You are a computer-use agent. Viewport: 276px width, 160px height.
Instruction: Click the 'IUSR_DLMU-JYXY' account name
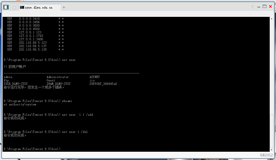(16, 84)
